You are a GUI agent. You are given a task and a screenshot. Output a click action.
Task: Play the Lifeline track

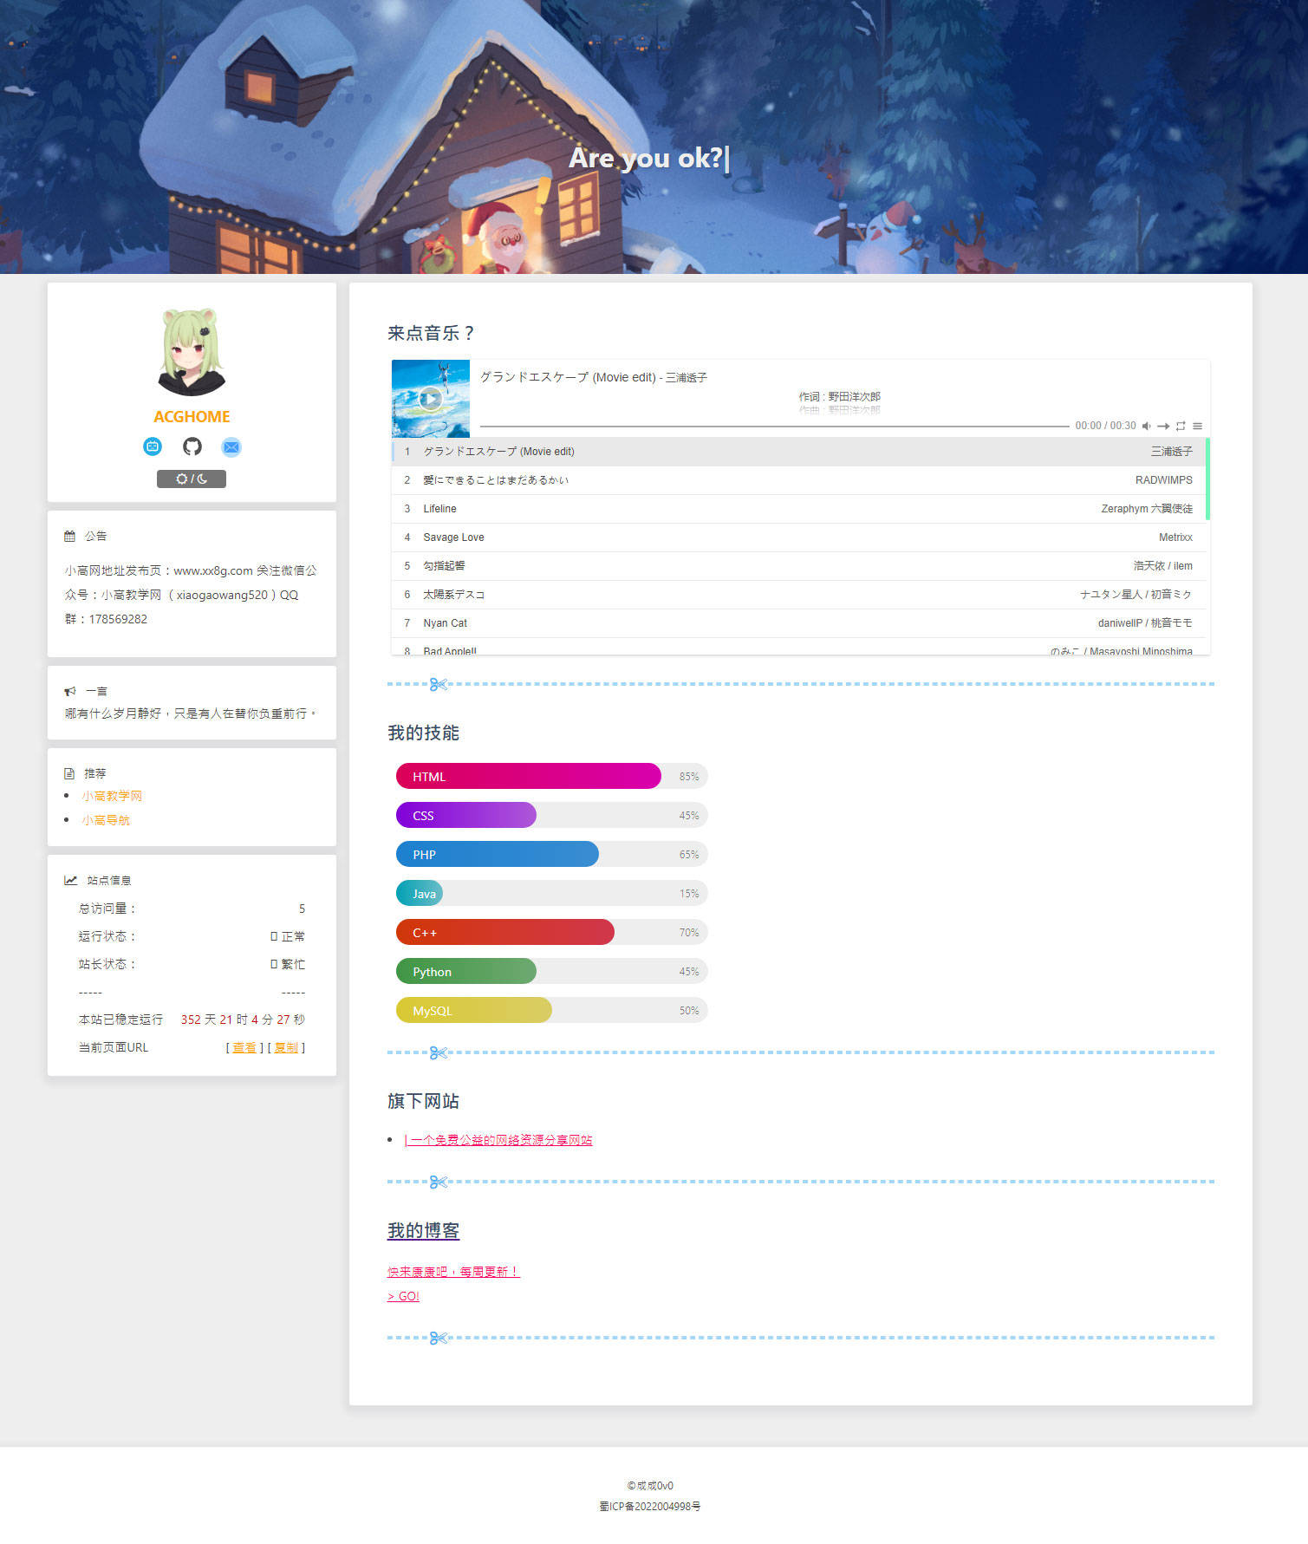pyautogui.click(x=798, y=509)
